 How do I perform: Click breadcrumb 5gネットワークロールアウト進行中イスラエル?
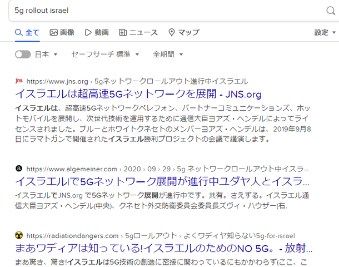[x=171, y=81]
